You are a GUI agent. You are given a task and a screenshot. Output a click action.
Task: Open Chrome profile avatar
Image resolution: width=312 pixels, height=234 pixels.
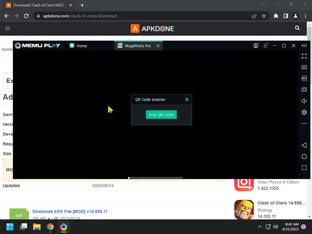(x=296, y=16)
